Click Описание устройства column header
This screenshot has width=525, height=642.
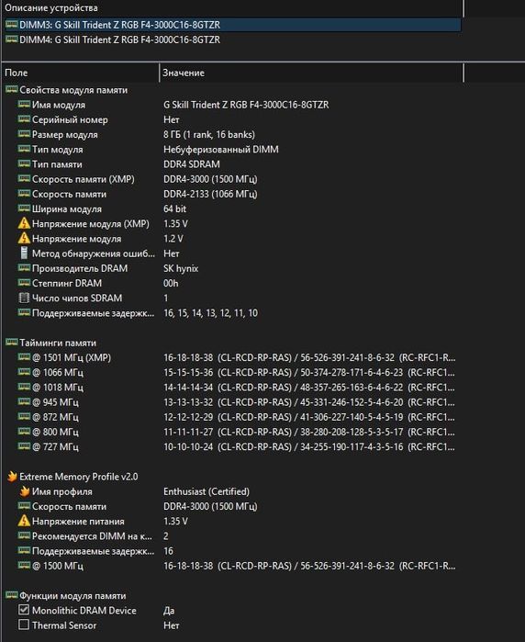[231, 7]
